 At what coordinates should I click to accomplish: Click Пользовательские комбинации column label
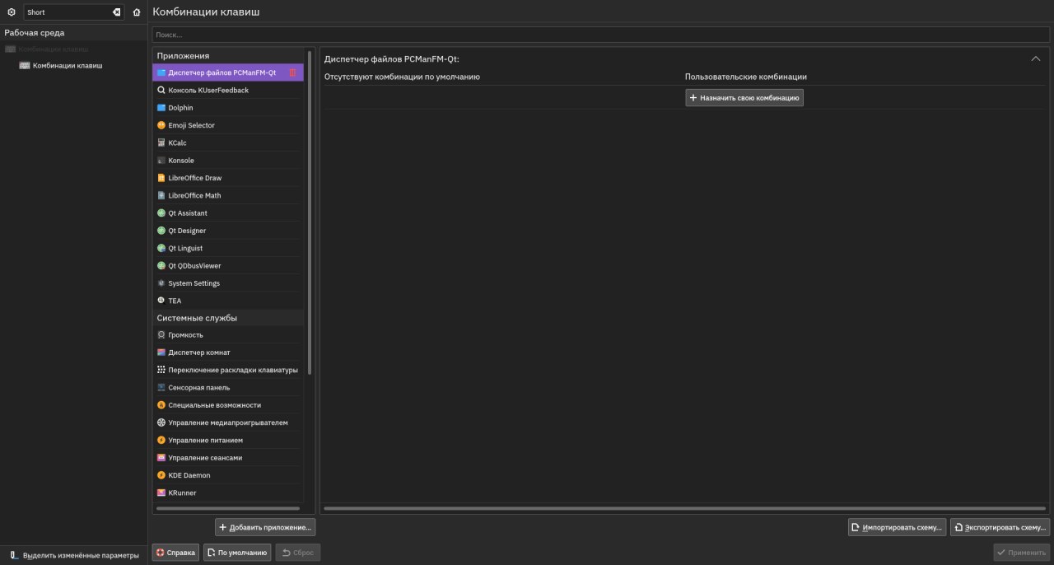(x=745, y=77)
